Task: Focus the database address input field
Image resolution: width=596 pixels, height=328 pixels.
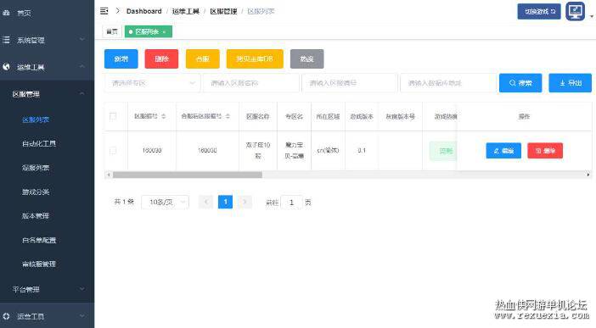Action: pos(448,83)
